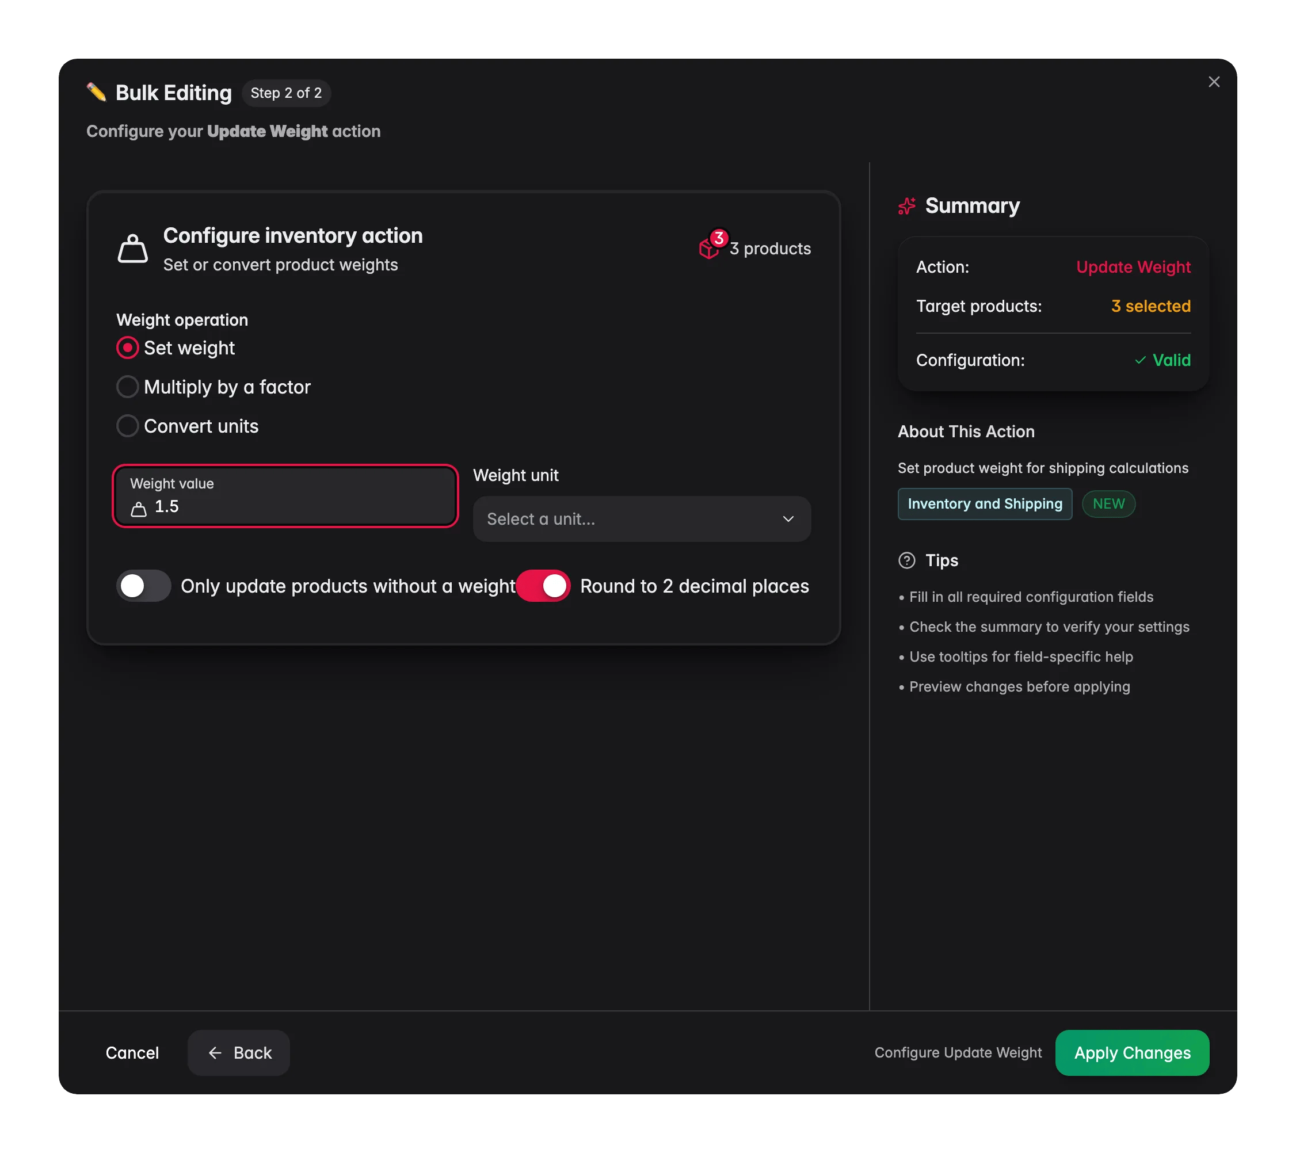The image size is (1296, 1153).
Task: Click the Inventory and Shipping tag
Action: point(985,504)
